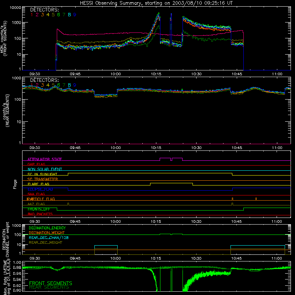
Task: Select detector 8 in front segments legend
Action: pos(69,15)
